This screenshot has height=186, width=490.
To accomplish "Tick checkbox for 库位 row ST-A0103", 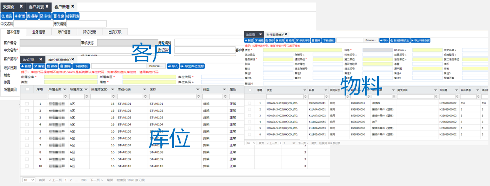I will coord(27,118).
